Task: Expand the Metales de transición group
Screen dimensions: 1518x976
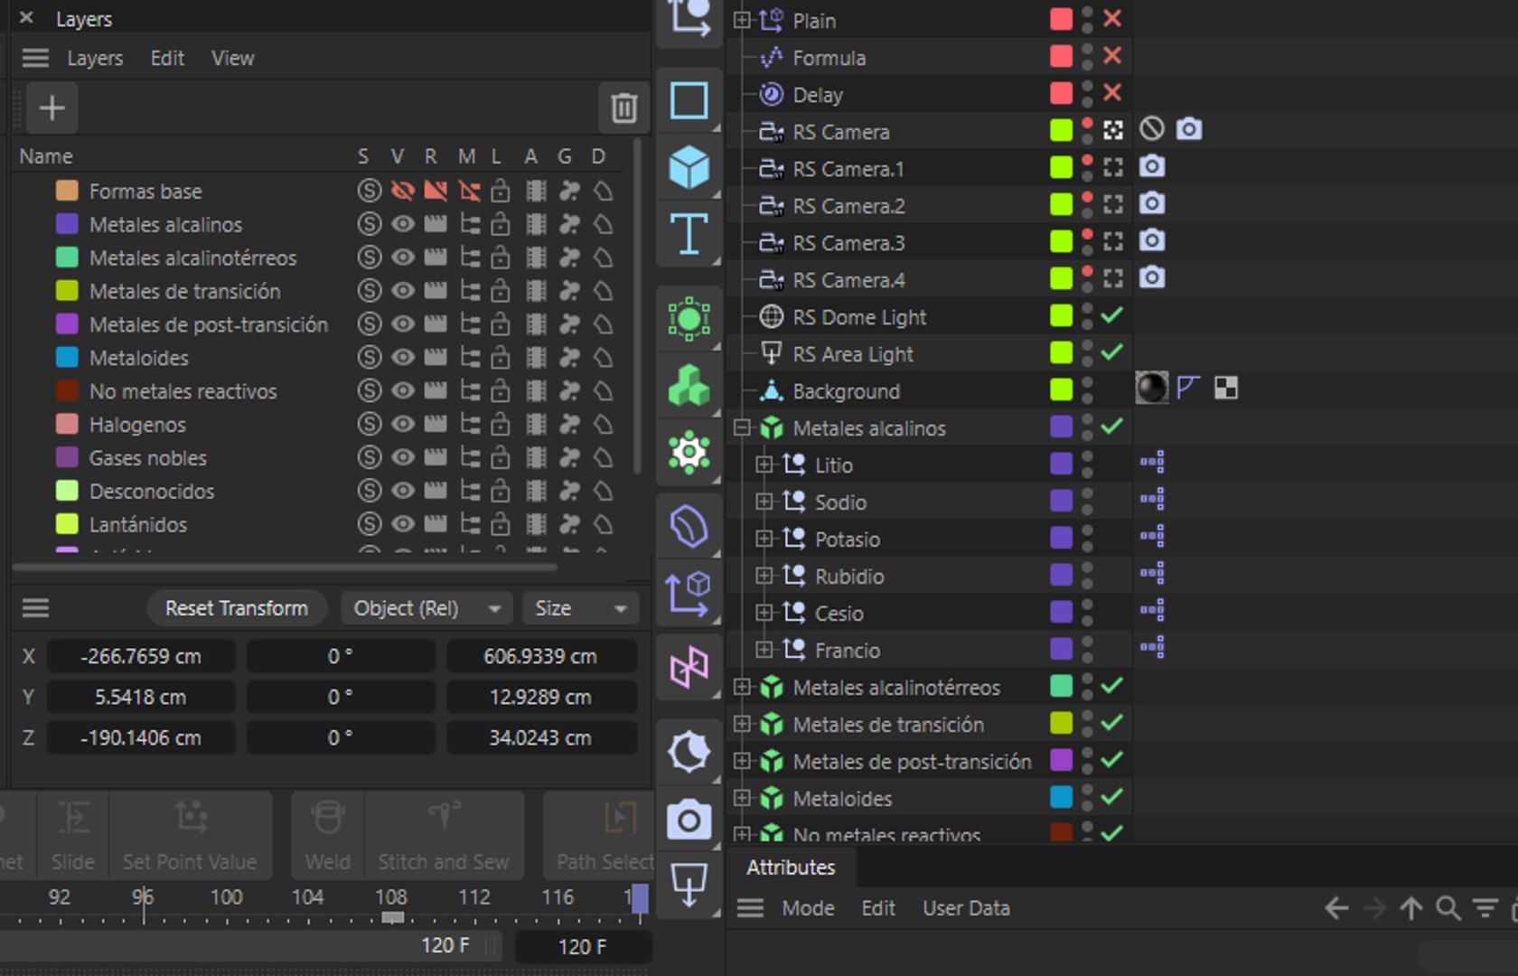Action: point(742,724)
